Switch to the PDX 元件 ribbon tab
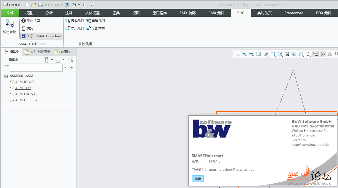Viewport: 338px width, 188px height. pos(324,13)
